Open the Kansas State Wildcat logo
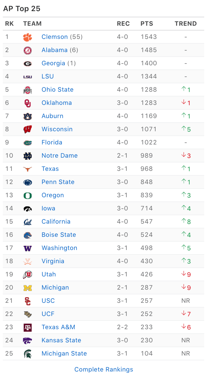Viewport: 207px width, 375px height. (x=27, y=341)
